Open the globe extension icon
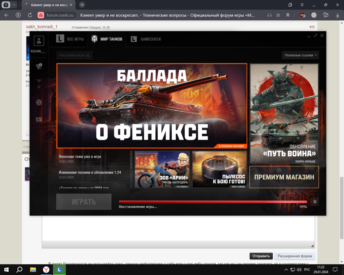This screenshot has height=275, width=344. 314,15
